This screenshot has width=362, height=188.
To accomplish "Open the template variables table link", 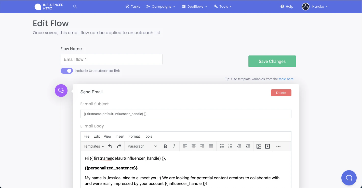I will [x=286, y=79].
